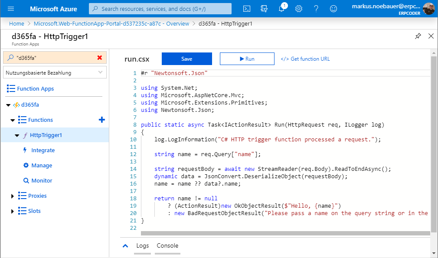Viewport: 438px width, 258px height.
Task: Open Azure portal settings gear
Action: [299, 9]
